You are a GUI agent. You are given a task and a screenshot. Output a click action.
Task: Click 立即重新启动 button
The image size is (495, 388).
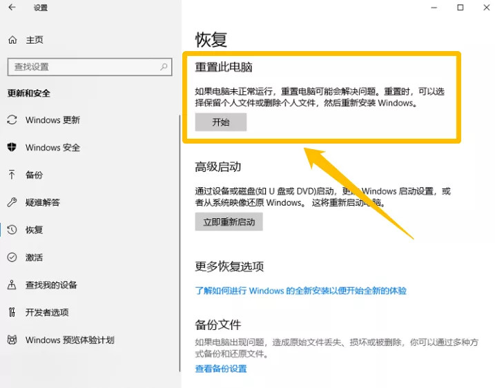tap(229, 222)
